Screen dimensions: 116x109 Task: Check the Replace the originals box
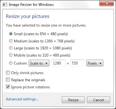pos(8,80)
